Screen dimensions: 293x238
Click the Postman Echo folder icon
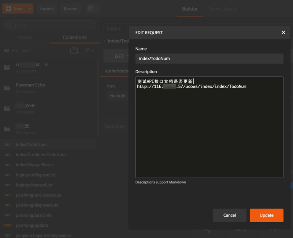click(x=7, y=88)
